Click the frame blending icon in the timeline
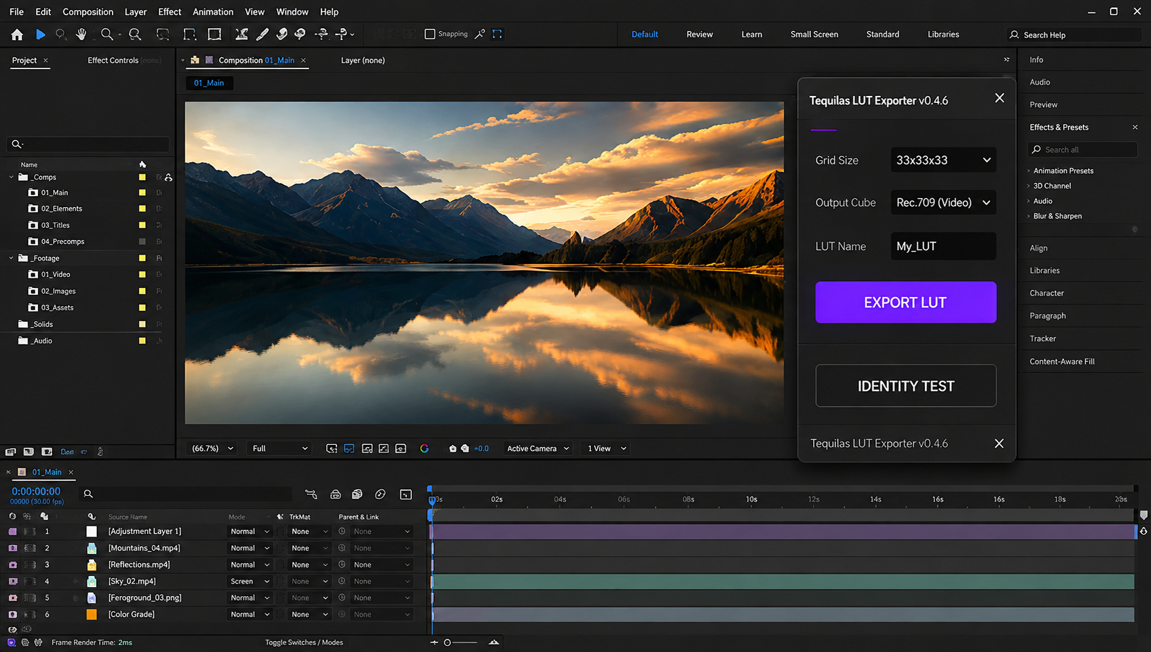Viewport: 1151px width, 652px height. click(x=357, y=494)
